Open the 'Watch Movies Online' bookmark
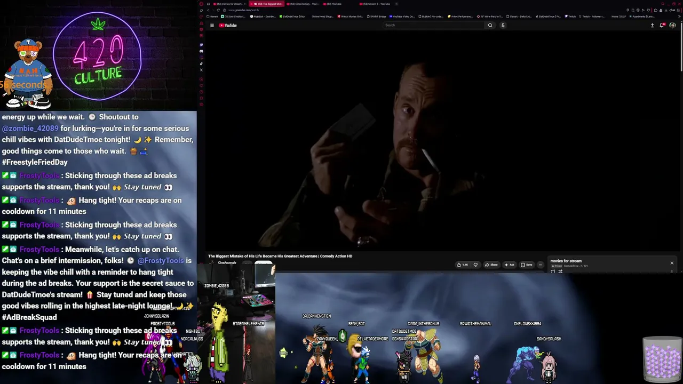The image size is (683, 384). [350, 17]
